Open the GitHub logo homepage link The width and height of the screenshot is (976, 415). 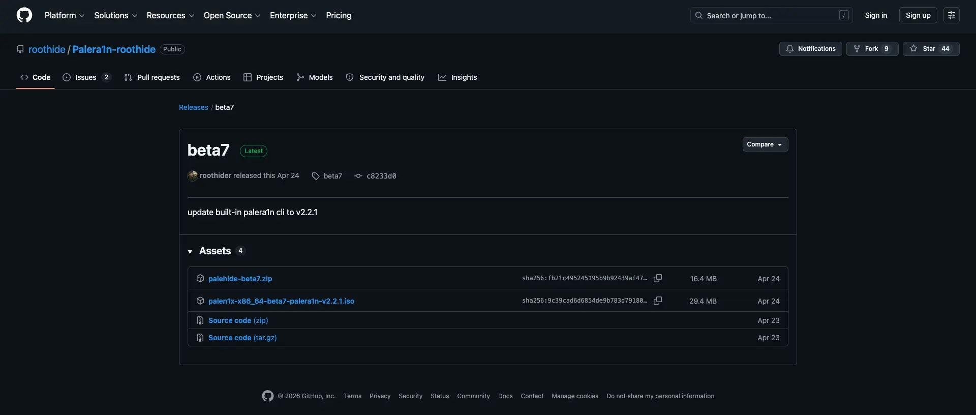point(24,15)
